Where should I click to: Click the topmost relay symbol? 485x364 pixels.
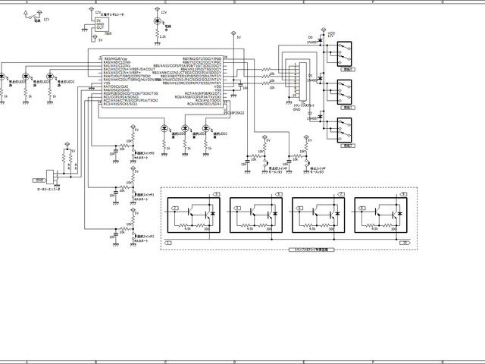point(344,52)
